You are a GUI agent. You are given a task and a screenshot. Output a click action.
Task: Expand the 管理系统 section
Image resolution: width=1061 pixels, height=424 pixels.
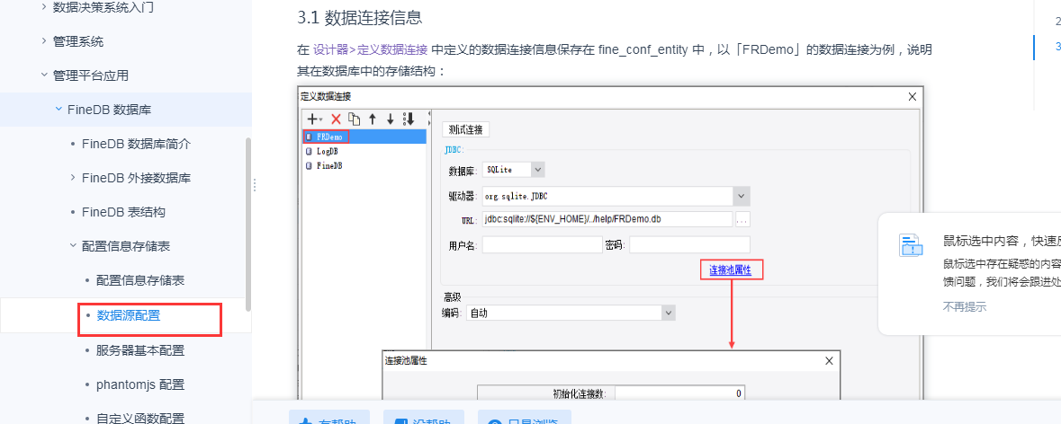coord(44,41)
